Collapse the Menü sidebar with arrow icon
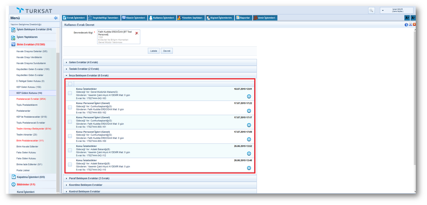 pos(56,18)
